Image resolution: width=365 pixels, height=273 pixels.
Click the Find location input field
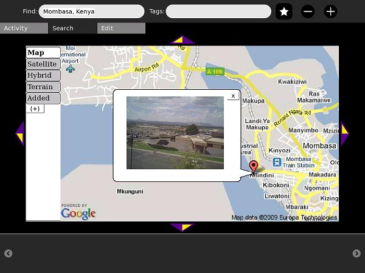pos(91,12)
